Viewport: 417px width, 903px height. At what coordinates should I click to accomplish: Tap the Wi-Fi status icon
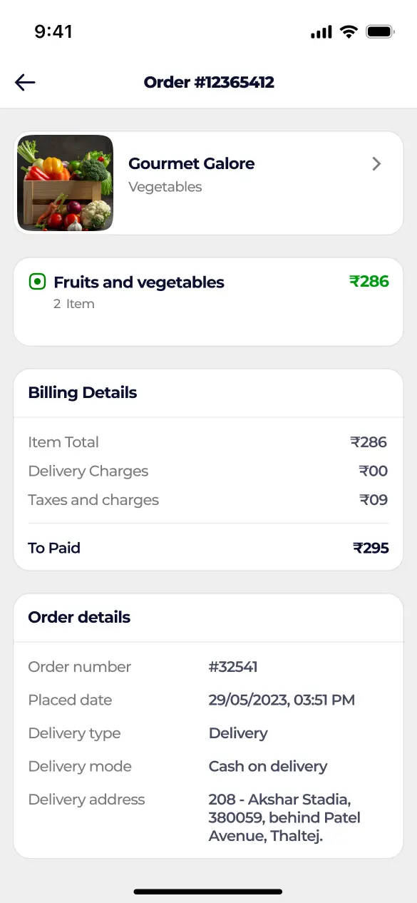[349, 31]
